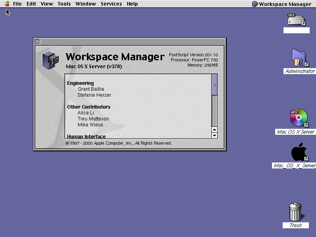Click the Human Interface heading
Screen dimensions: 316x237
tap(86, 136)
